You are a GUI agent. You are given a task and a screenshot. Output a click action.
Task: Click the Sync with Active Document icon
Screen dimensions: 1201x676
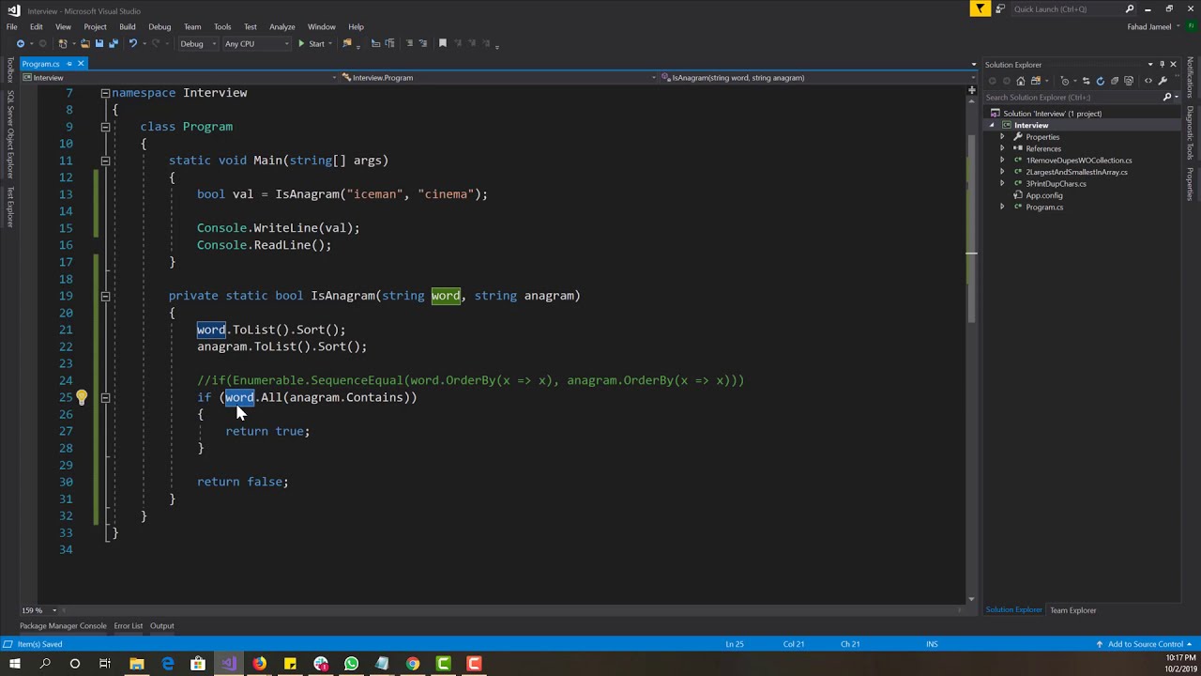click(1087, 81)
